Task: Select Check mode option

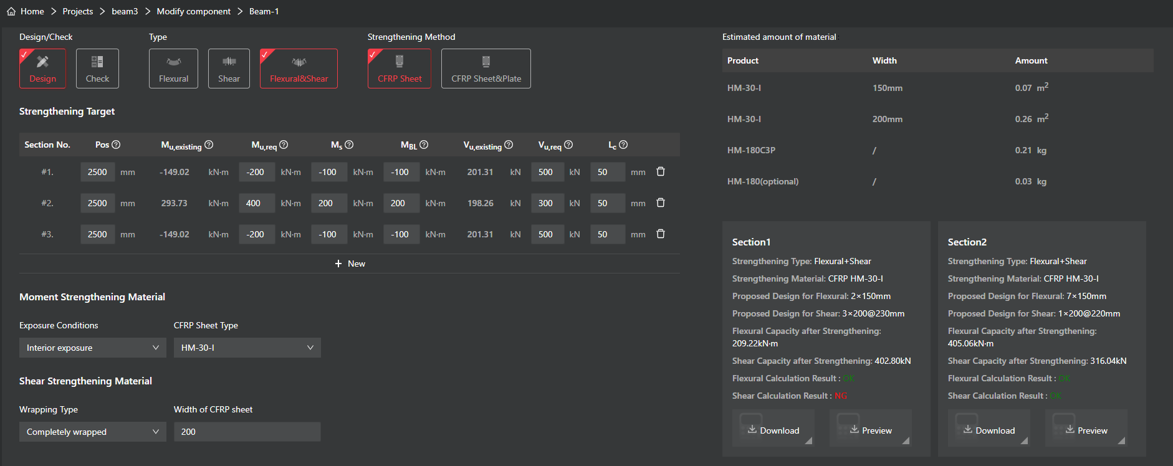Action: pos(97,69)
